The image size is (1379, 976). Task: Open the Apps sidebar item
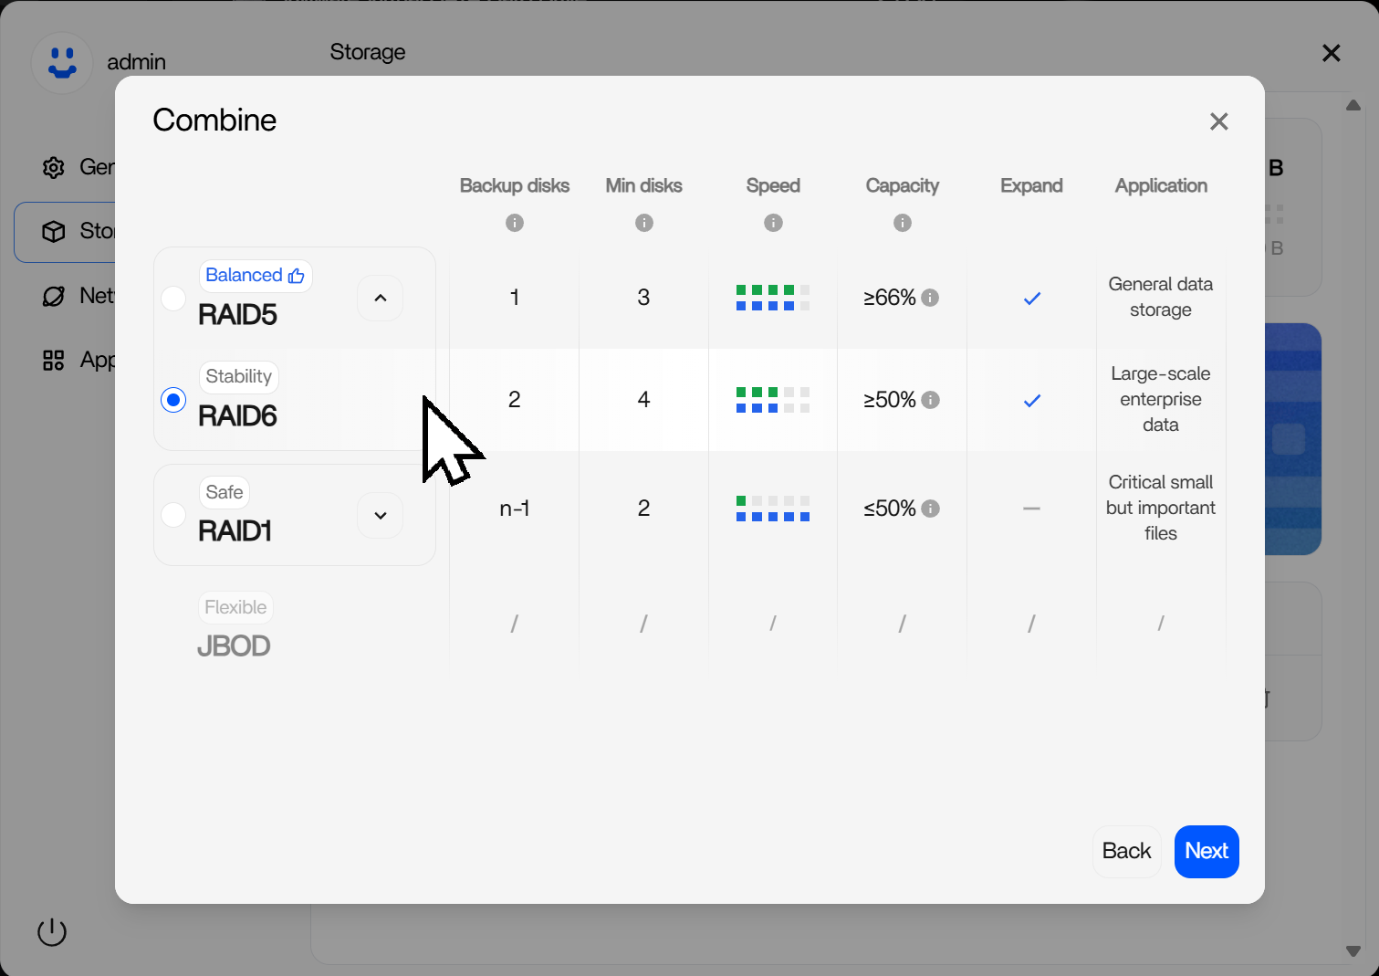78,360
